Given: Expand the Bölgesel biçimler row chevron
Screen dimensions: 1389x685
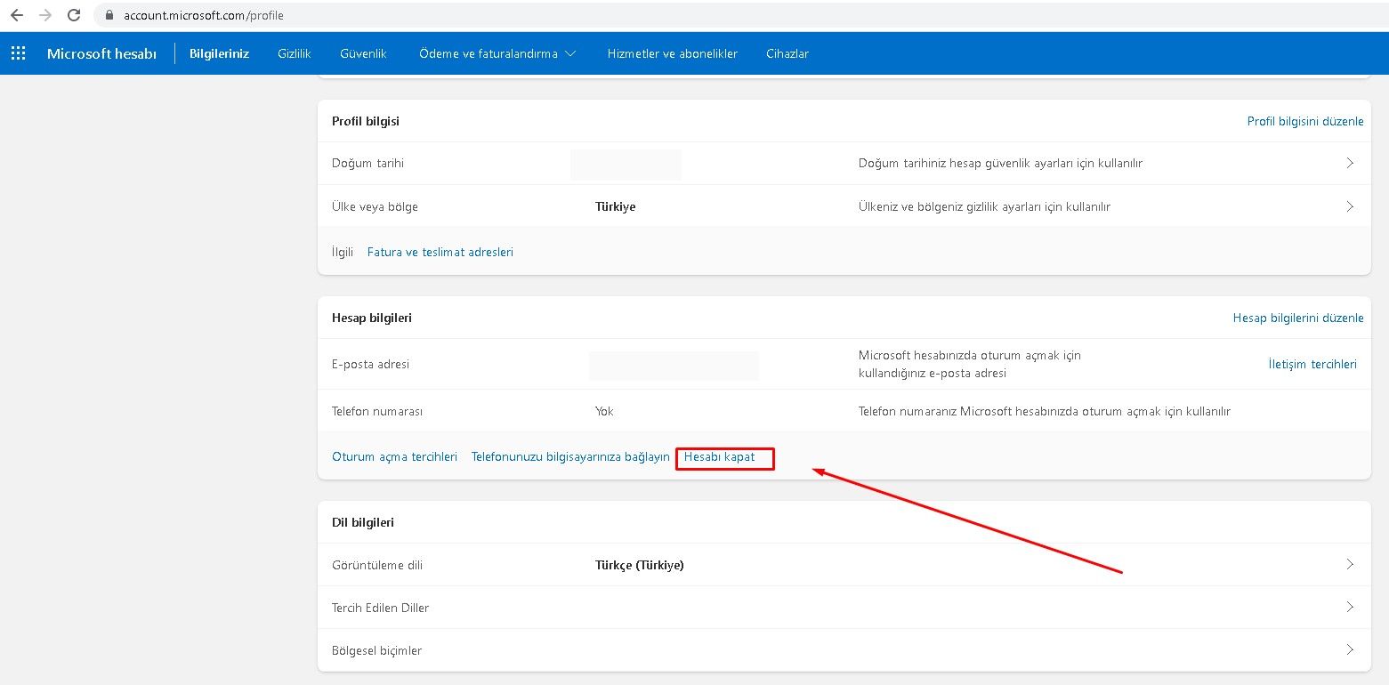Looking at the screenshot, I should 1349,650.
